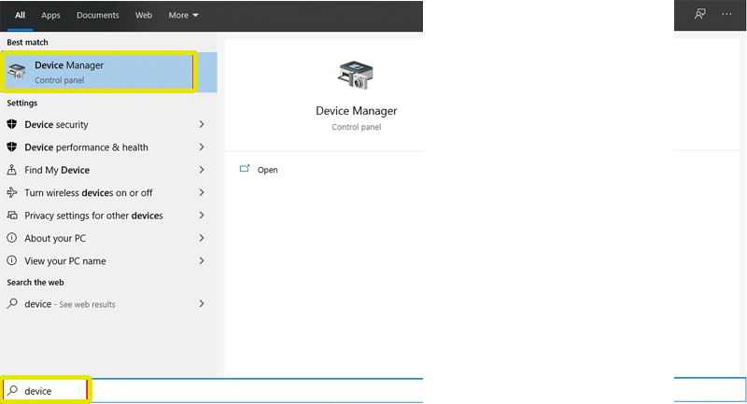747x404 pixels.
Task: Expand the Device security result arrow
Action: [x=202, y=124]
